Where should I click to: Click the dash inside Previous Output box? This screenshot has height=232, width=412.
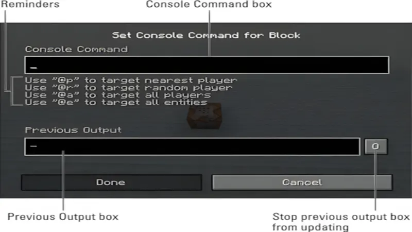pyautogui.click(x=33, y=146)
